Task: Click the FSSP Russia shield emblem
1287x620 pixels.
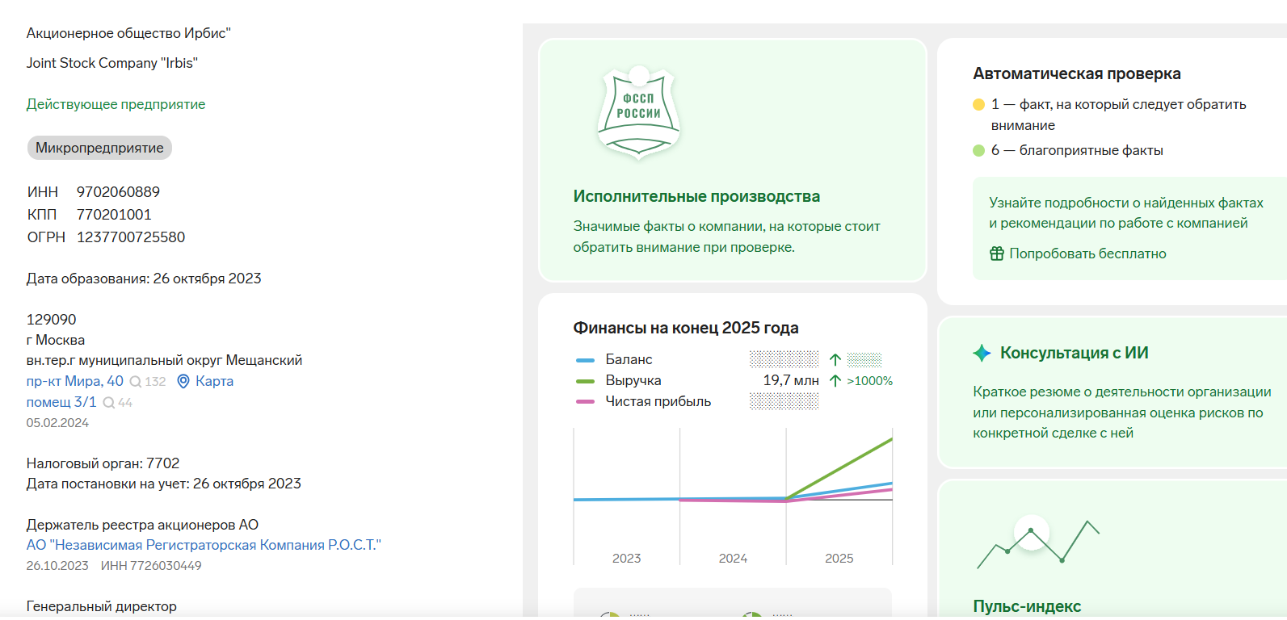Action: [638, 111]
